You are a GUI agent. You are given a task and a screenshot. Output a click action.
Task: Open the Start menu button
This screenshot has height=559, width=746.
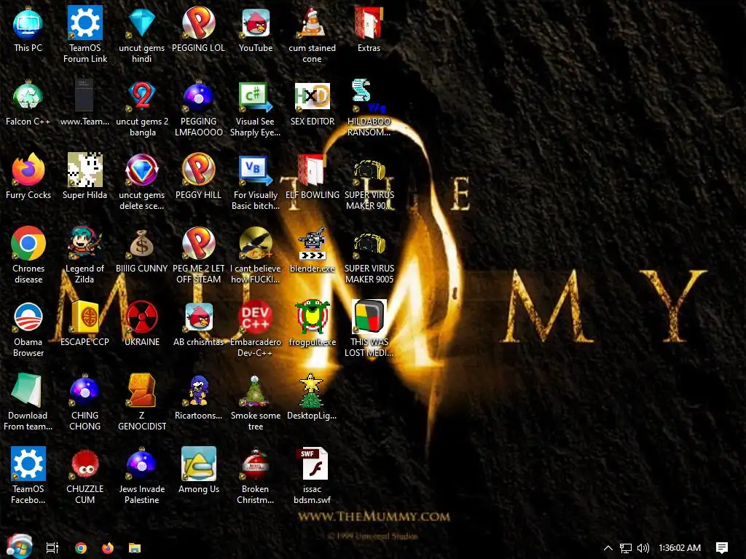[20, 546]
